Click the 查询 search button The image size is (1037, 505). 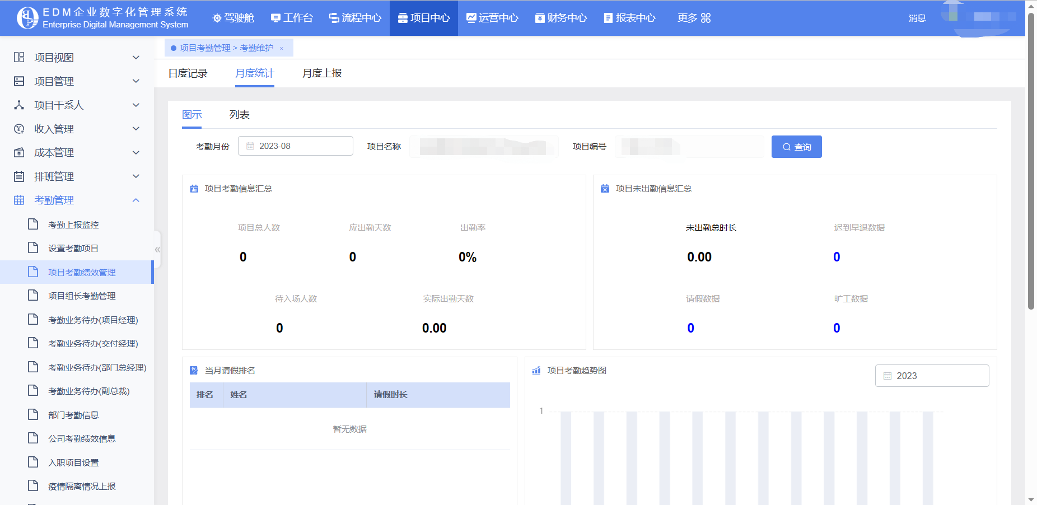[797, 147]
